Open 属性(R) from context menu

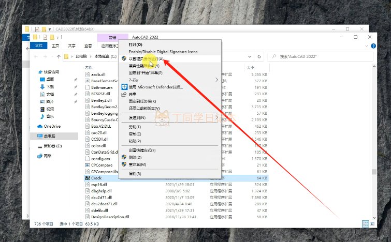(135, 174)
